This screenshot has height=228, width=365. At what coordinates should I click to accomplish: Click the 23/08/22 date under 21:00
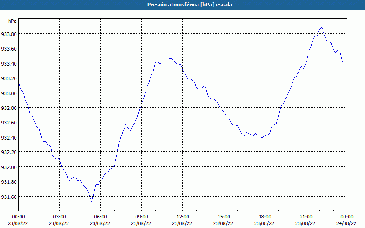click(x=305, y=223)
